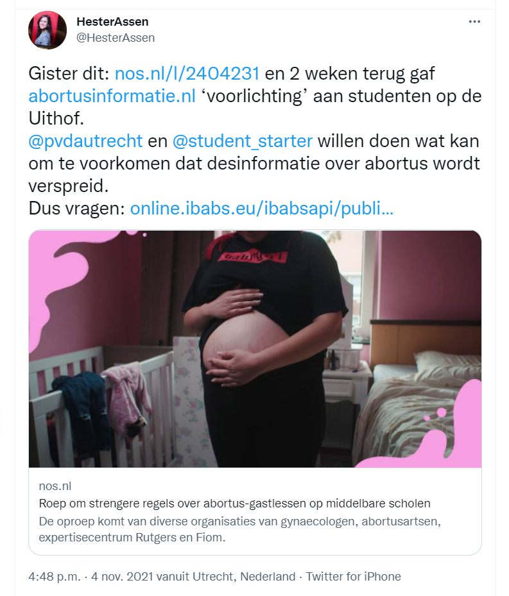
Task: Click 'Dus vragen:' text in the tweet
Action: (77, 208)
